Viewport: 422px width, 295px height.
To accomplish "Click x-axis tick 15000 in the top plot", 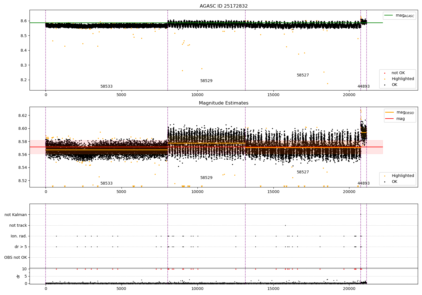I will tap(273, 95).
